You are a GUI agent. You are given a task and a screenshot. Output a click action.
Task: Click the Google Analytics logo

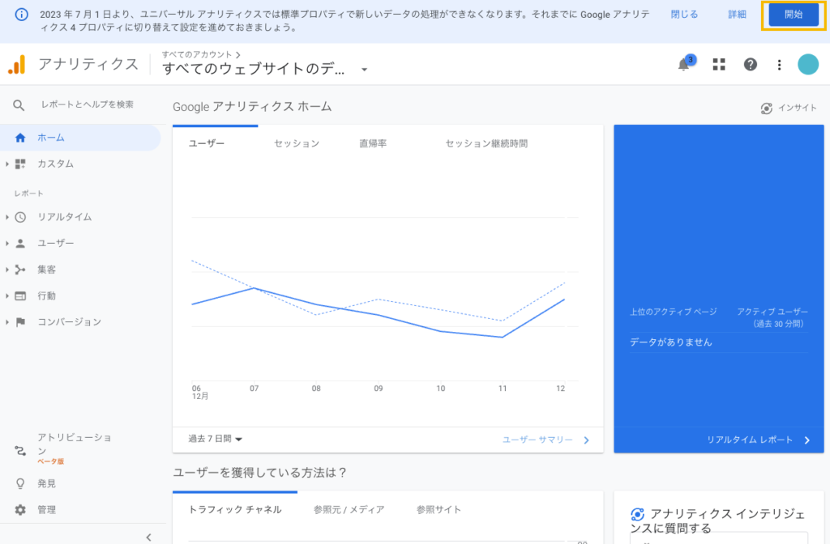pos(16,65)
